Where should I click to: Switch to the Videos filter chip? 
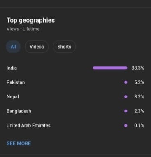pyautogui.click(x=37, y=47)
